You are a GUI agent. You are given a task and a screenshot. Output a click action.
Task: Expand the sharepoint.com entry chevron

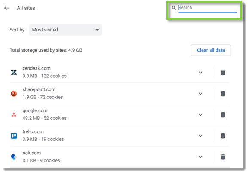(200, 94)
